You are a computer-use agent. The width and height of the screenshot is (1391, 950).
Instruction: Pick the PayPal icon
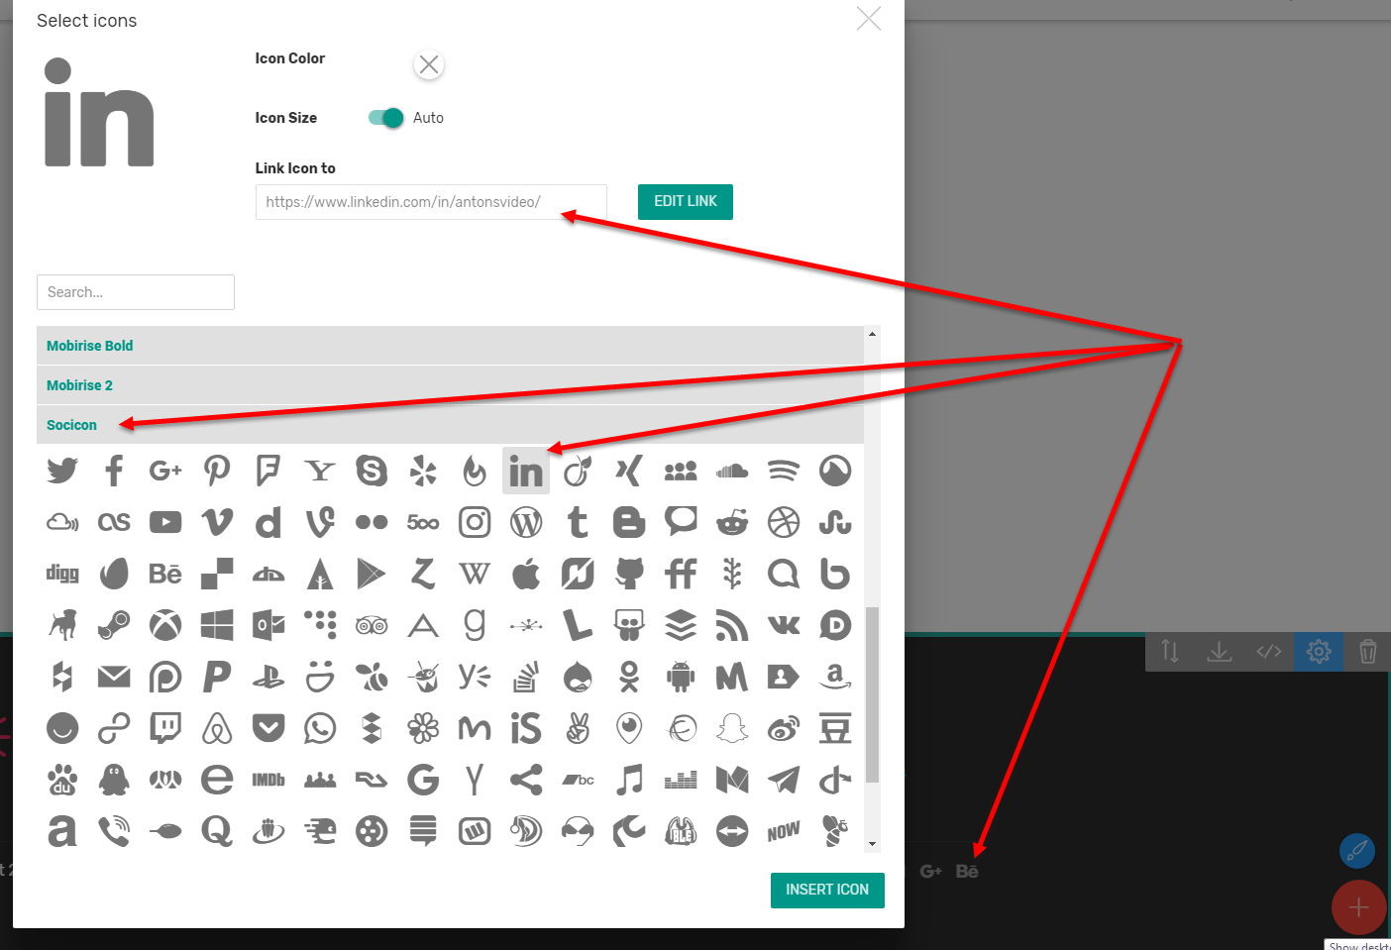(x=217, y=677)
